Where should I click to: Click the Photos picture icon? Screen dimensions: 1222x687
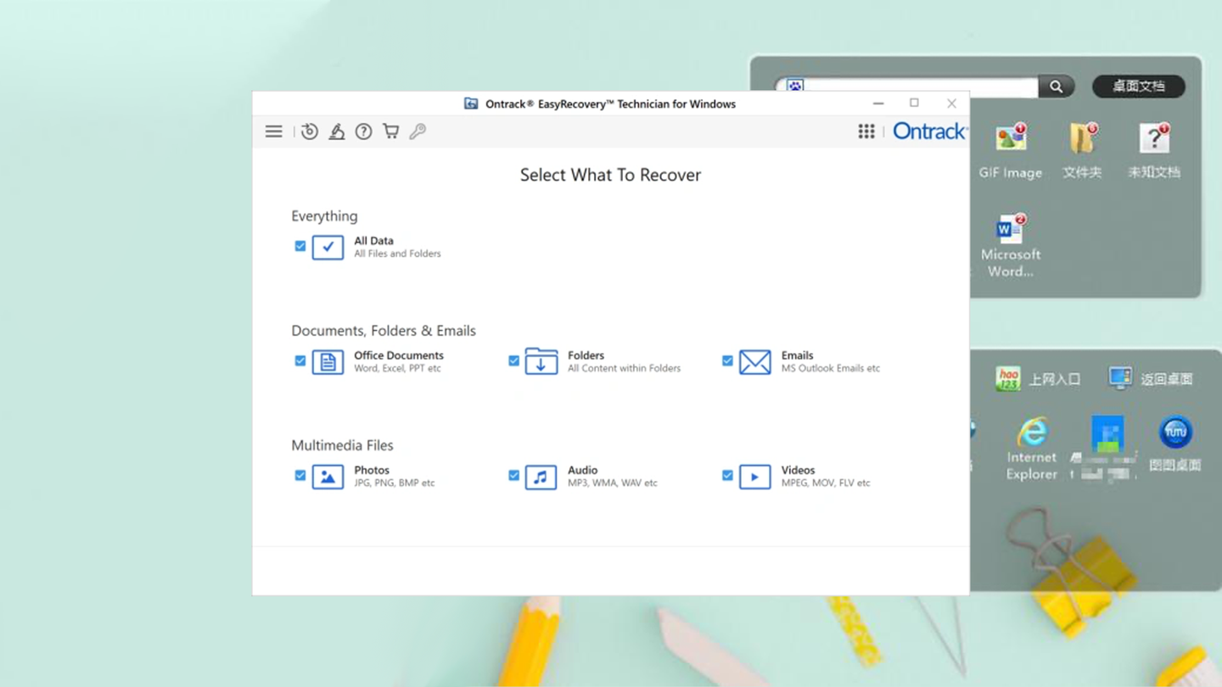point(328,477)
